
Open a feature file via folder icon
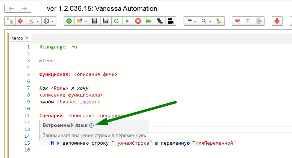click(x=80, y=21)
